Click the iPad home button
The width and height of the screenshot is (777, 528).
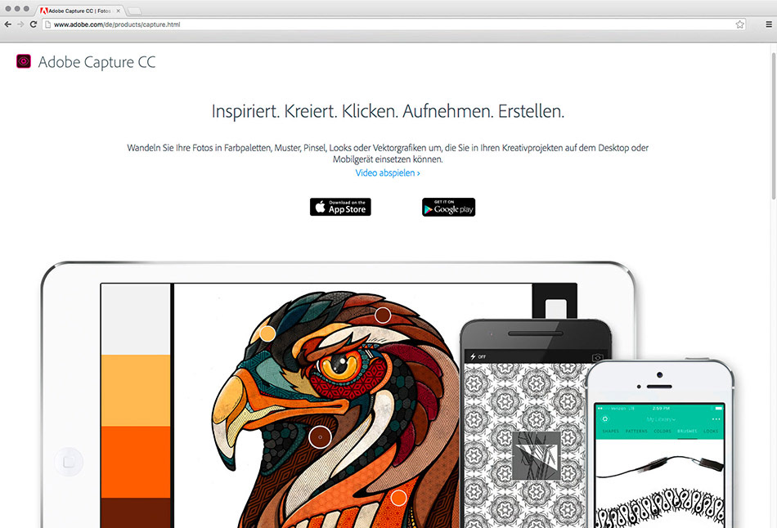(69, 462)
